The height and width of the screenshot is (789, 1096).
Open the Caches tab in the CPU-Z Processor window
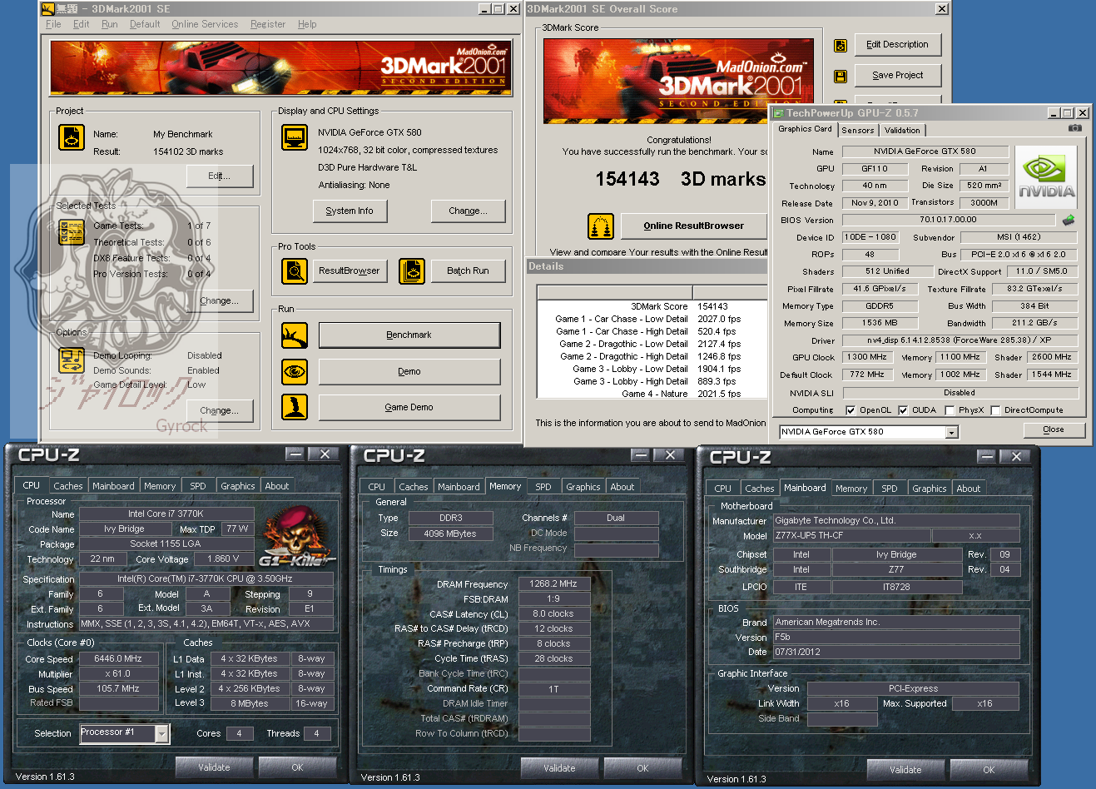point(68,486)
